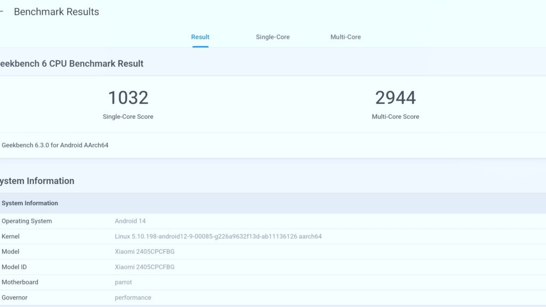Click the Geekbench 6.3.0 for Android AArch64 text

[x=55, y=145]
